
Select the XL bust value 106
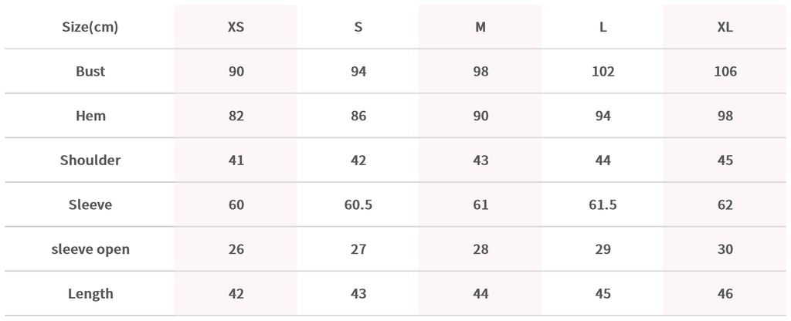tap(725, 72)
